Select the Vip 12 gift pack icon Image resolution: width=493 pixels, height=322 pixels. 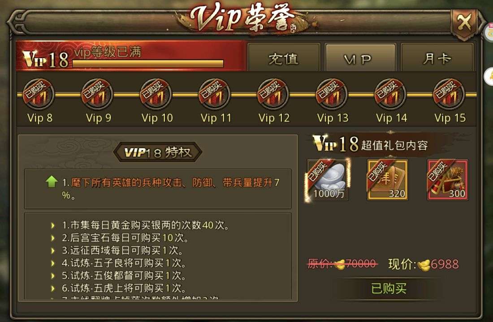point(273,94)
